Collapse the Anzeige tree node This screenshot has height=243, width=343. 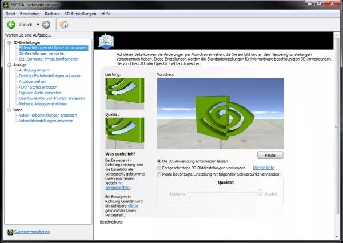pos(9,65)
